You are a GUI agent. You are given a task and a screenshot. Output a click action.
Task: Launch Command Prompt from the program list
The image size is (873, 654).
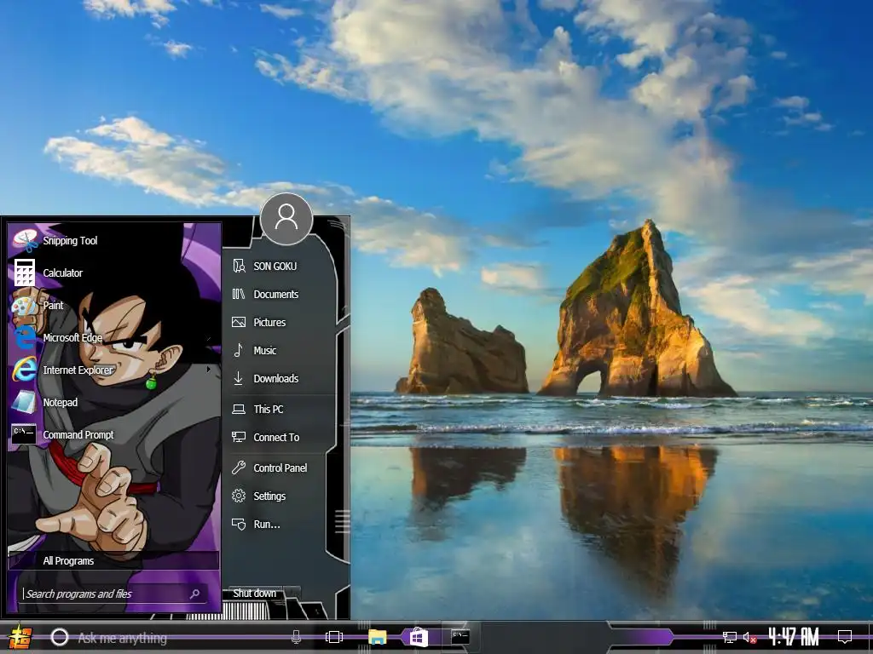pyautogui.click(x=114, y=434)
